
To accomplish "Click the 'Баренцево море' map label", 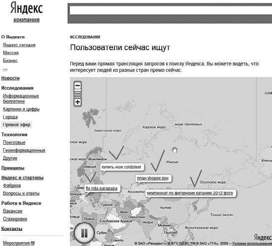I will [x=108, y=130].
